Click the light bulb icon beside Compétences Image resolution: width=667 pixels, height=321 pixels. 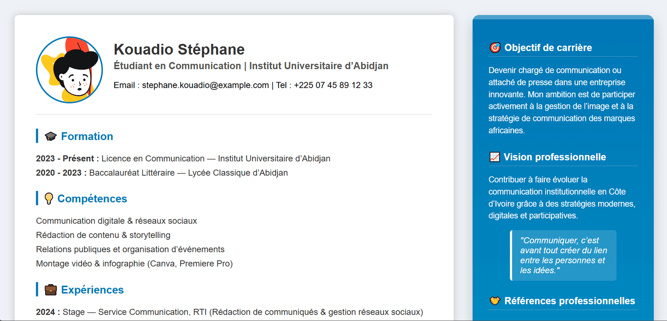pos(49,199)
